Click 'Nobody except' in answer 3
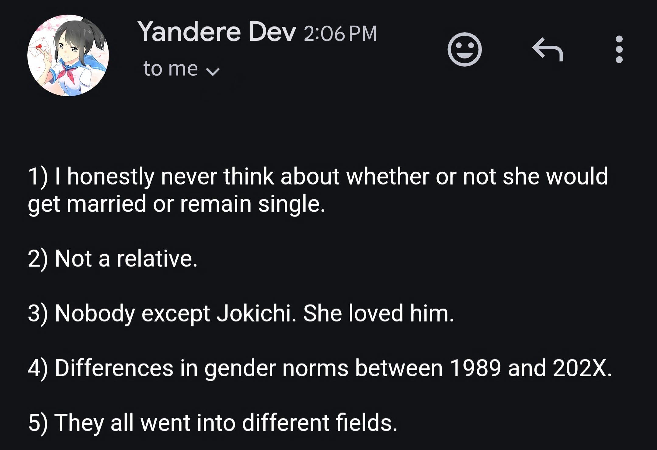Viewport: 657px width, 450px height. pyautogui.click(x=132, y=314)
